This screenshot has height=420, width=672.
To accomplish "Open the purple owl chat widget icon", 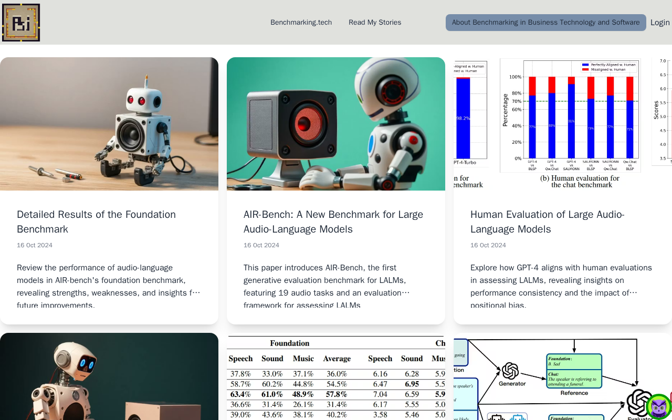I will coord(658,407).
